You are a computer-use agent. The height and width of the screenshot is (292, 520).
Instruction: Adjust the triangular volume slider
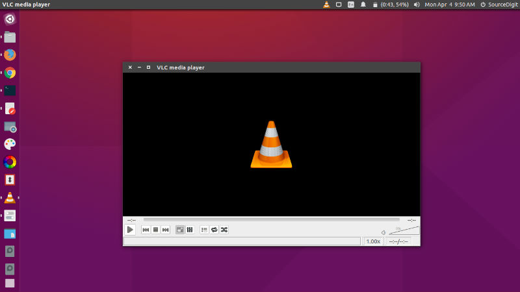tap(404, 230)
